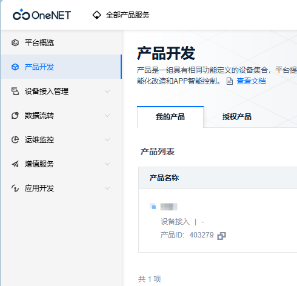Click the 运维监控 pie chart icon
This screenshot has height=286, width=297.
pyautogui.click(x=15, y=139)
